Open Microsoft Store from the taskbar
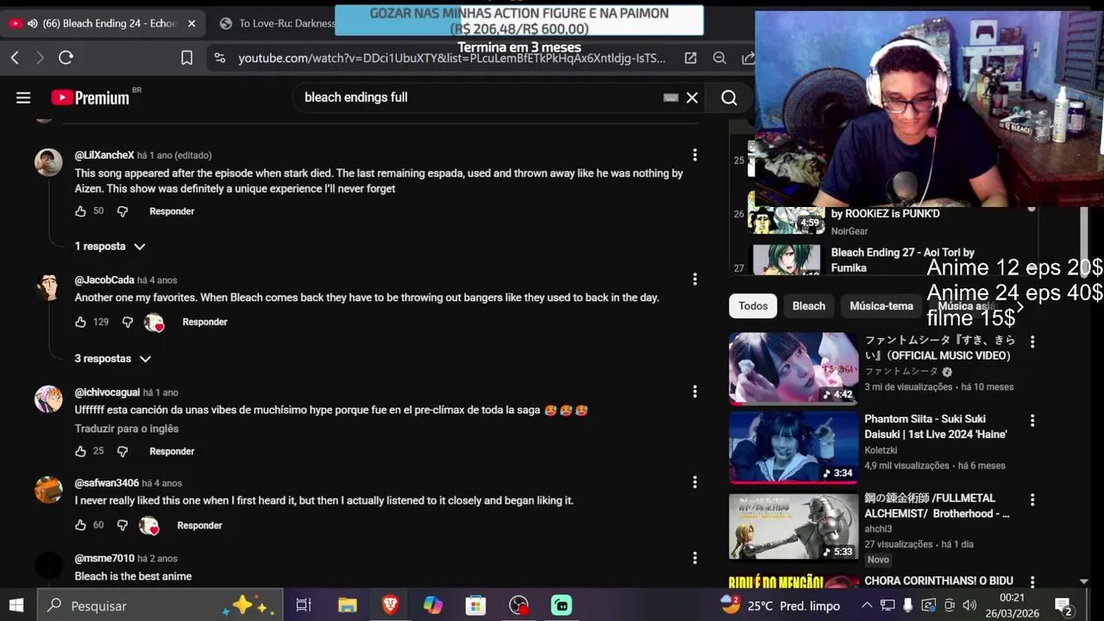The image size is (1104, 621). point(475,605)
